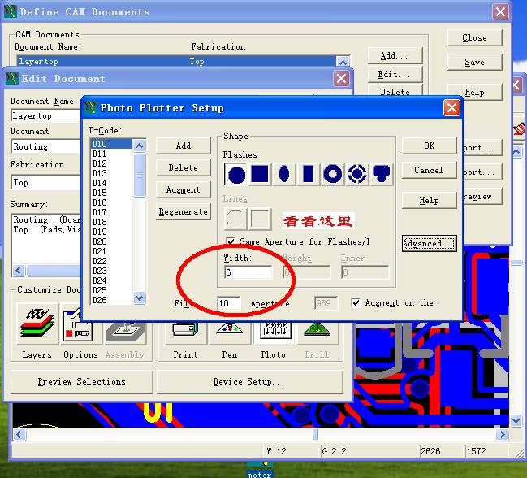Open Help in Photo Plotter Setup

point(430,201)
